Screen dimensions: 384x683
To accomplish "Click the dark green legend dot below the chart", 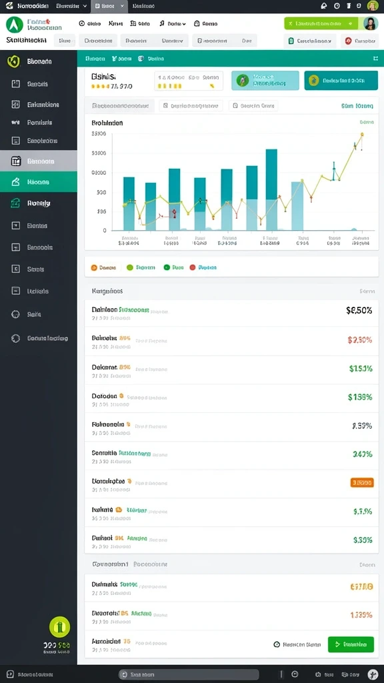I will coord(166,267).
